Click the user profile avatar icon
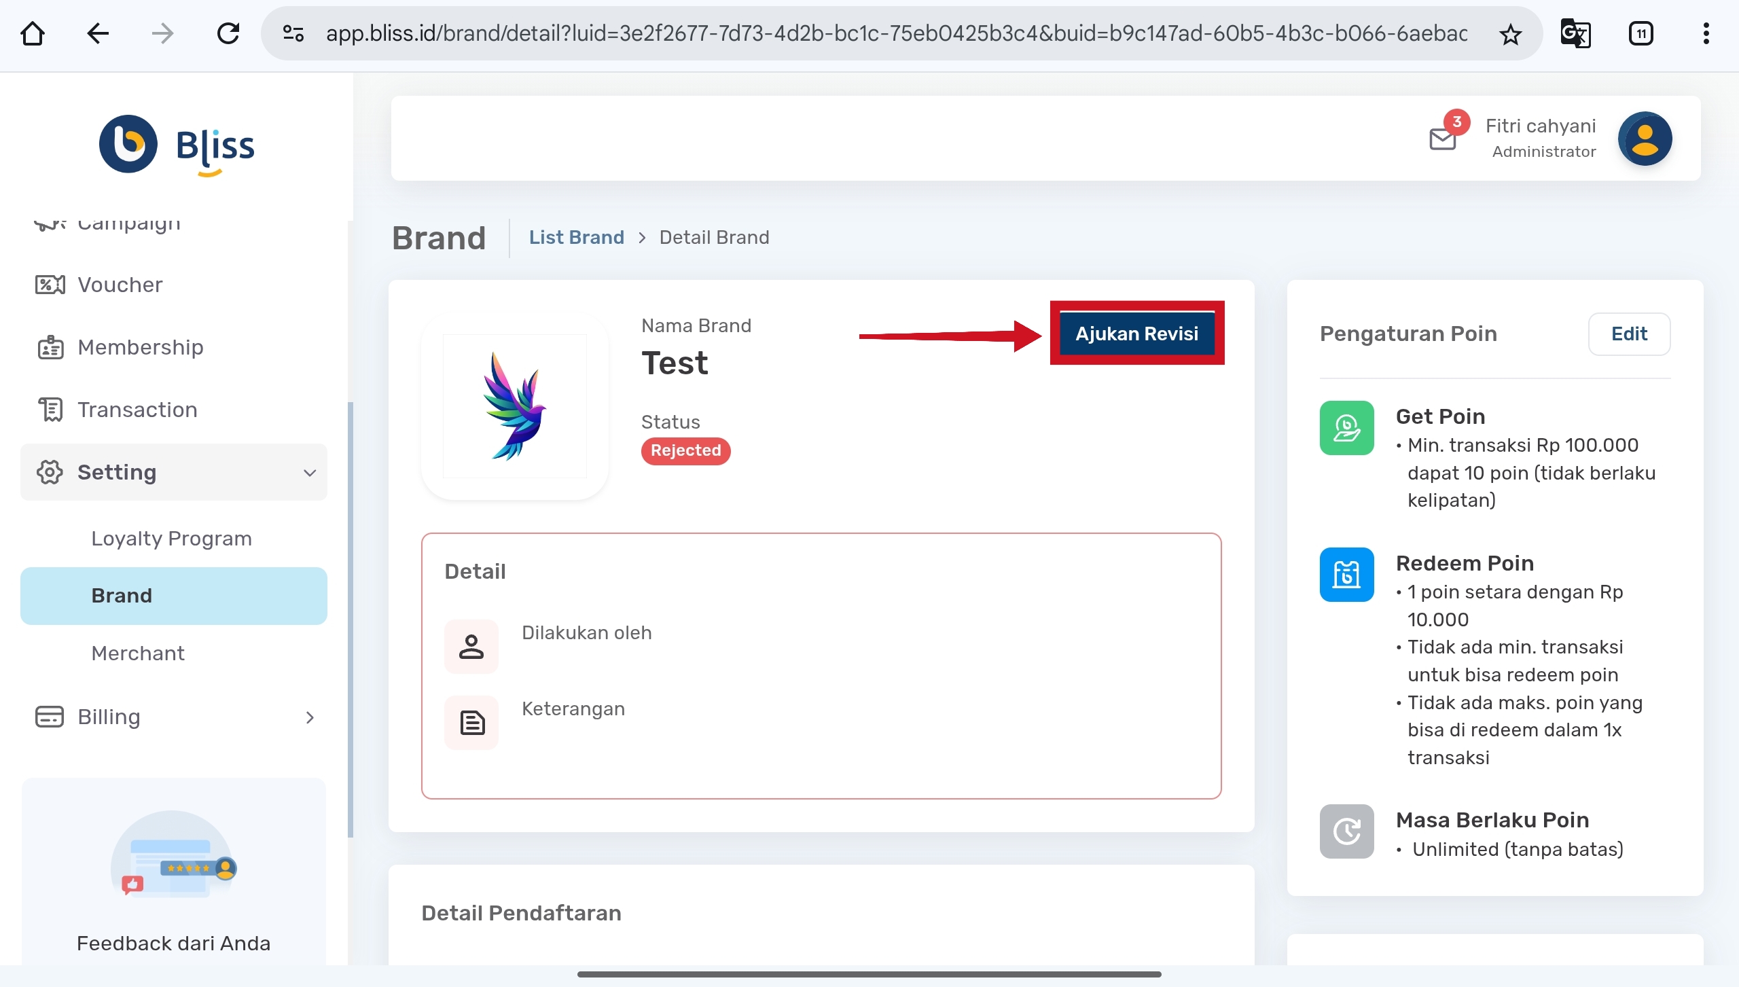 coord(1645,139)
